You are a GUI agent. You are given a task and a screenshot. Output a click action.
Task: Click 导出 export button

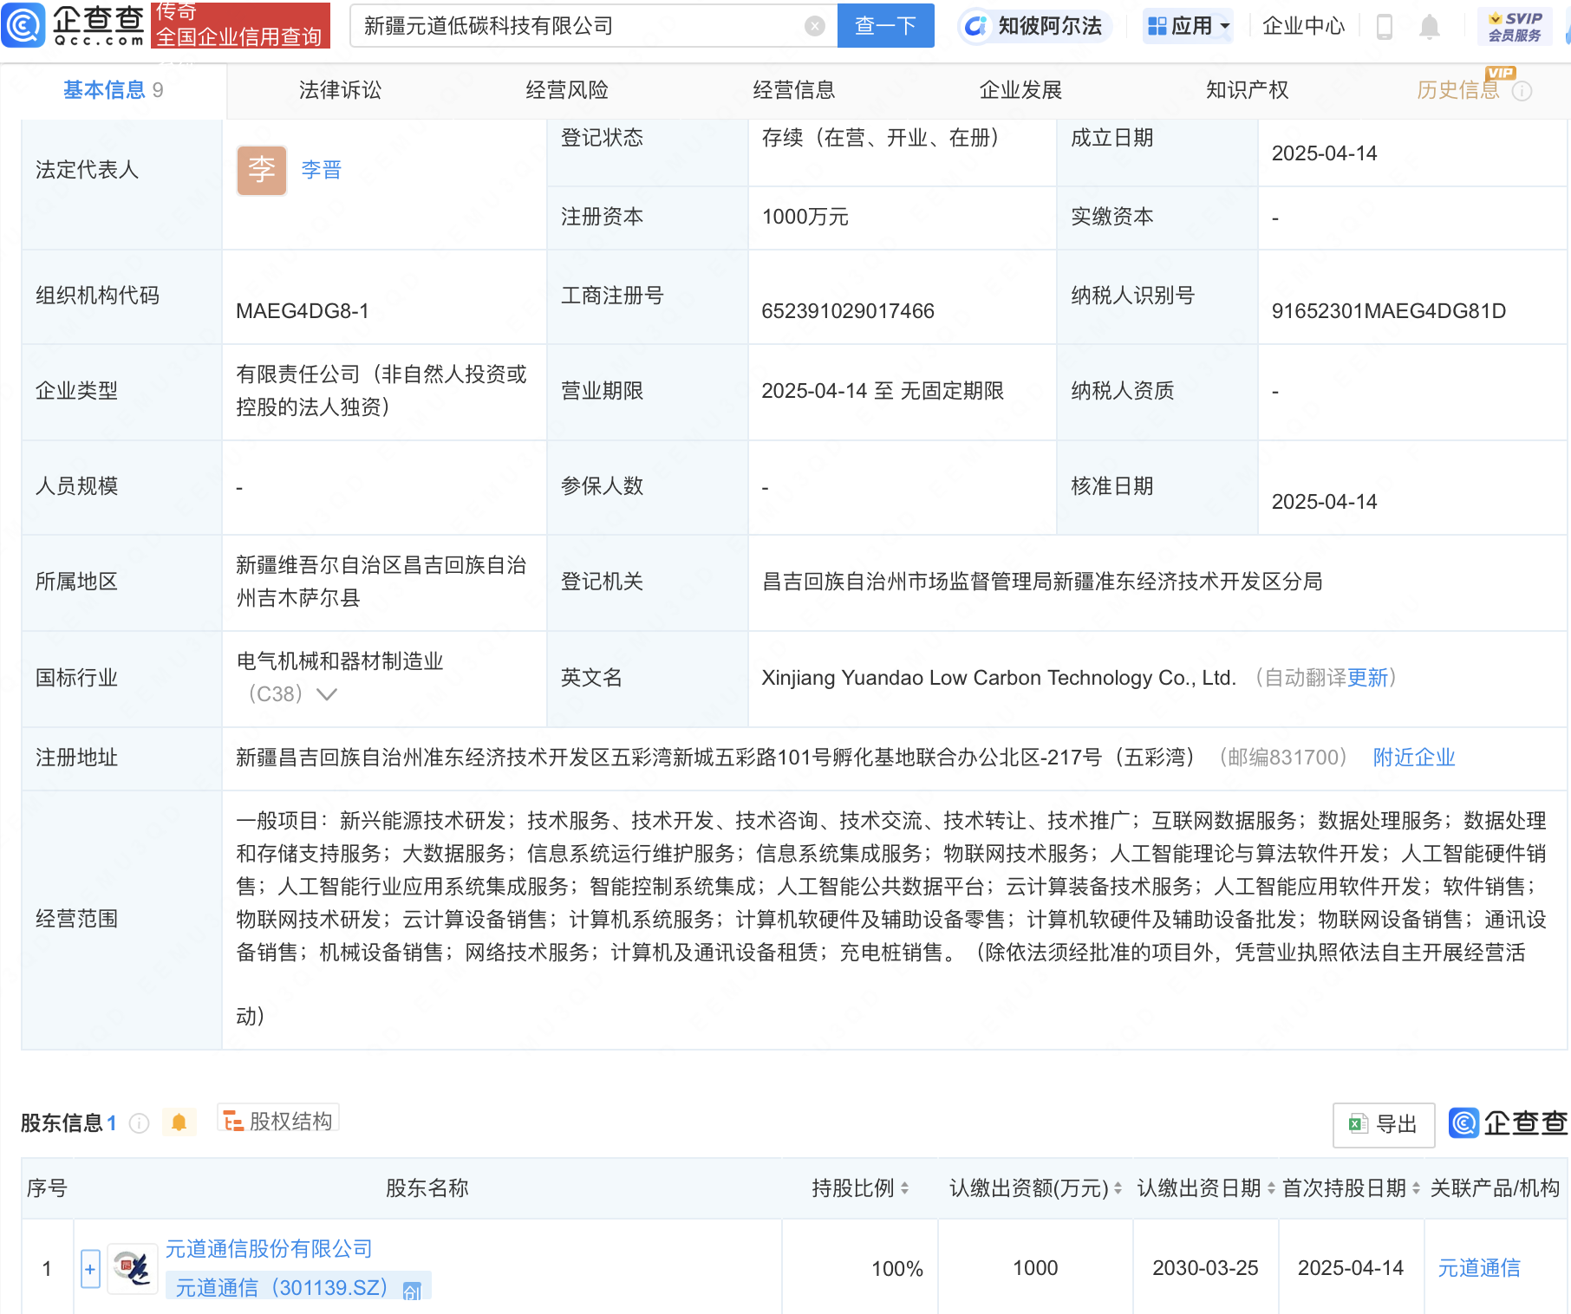pos(1384,1124)
